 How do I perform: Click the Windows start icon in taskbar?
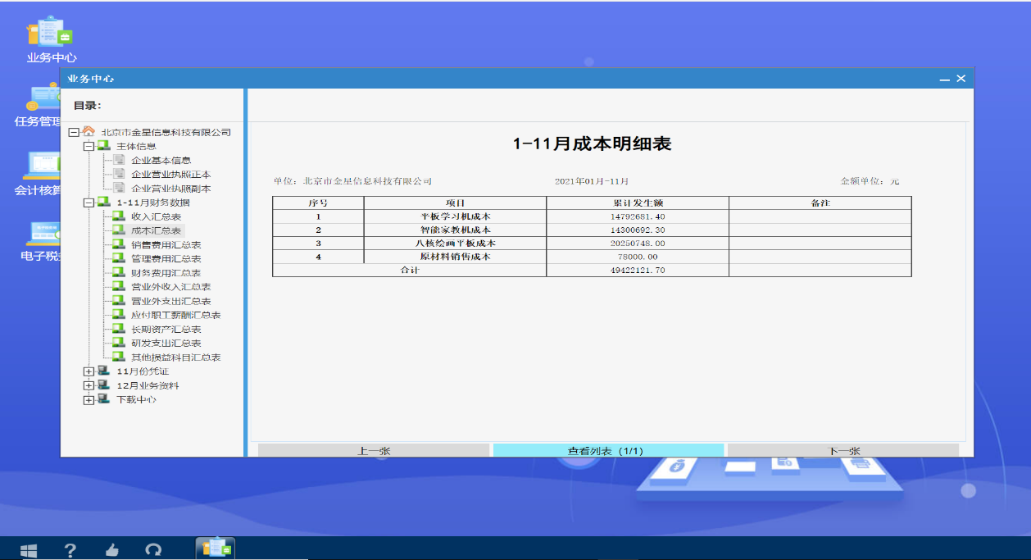point(28,550)
